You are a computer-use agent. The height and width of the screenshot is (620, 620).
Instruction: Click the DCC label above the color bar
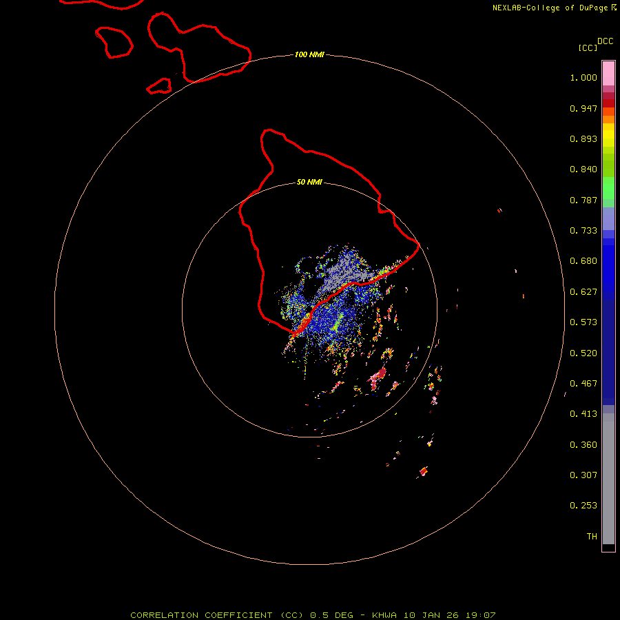pos(605,41)
